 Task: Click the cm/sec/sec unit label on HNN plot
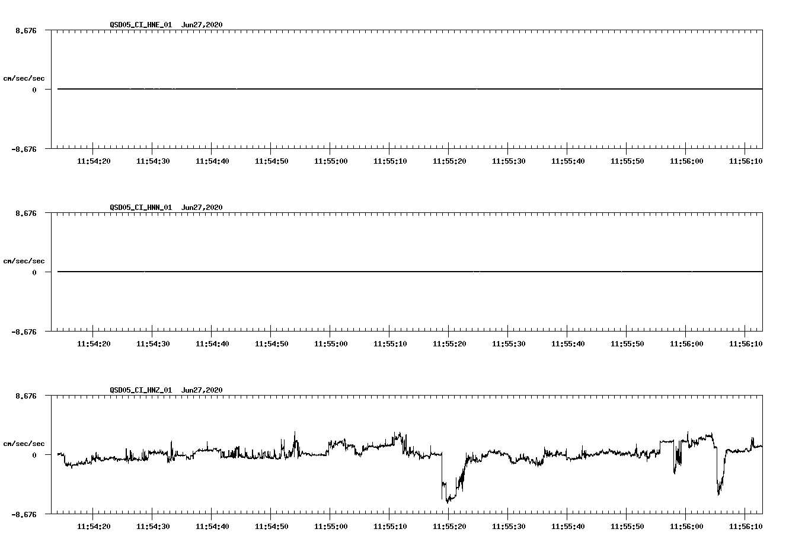click(x=24, y=261)
